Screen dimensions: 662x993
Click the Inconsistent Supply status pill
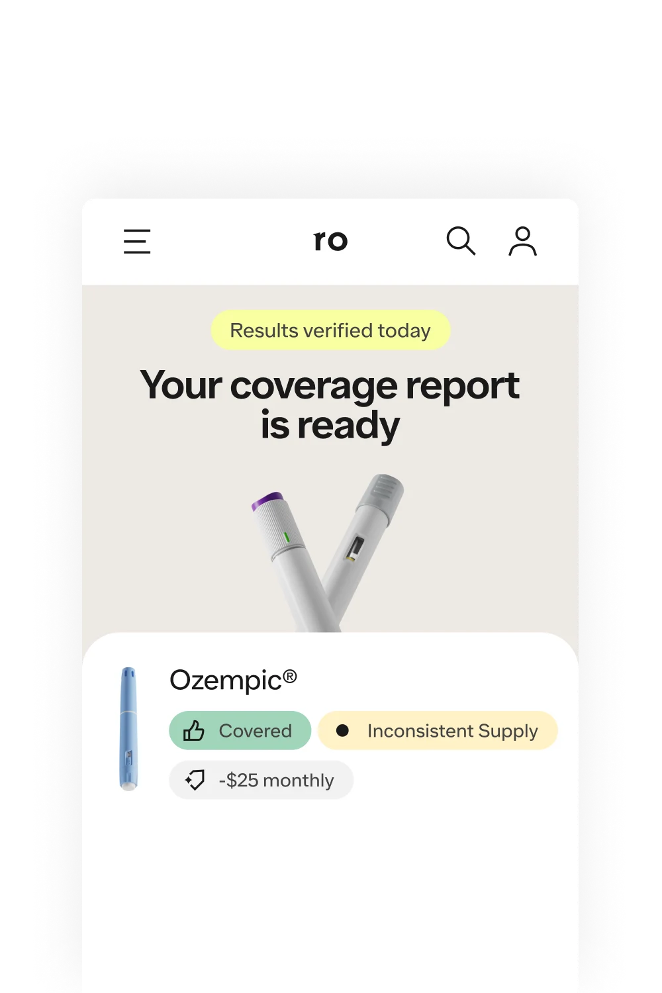[438, 730]
